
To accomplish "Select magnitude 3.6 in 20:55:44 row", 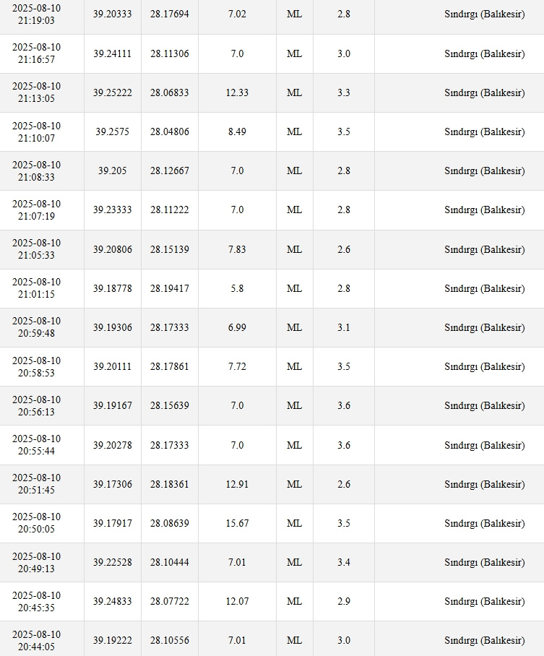I will (344, 445).
